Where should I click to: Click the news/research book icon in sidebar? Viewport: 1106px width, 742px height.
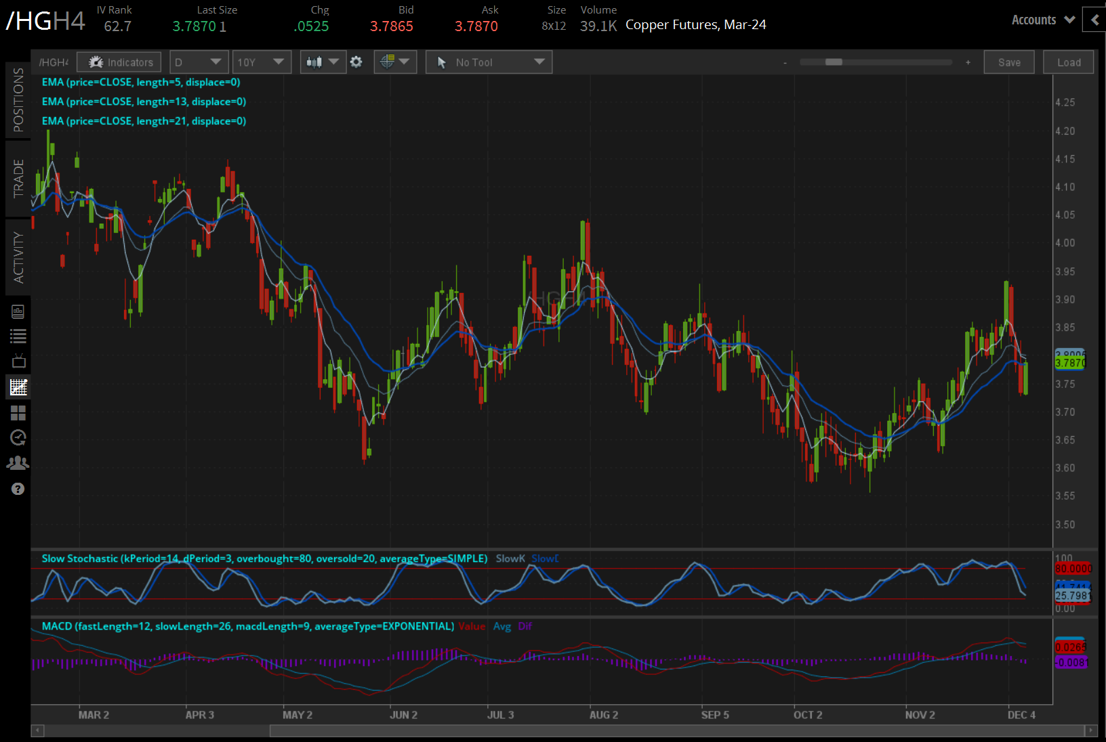click(x=18, y=311)
